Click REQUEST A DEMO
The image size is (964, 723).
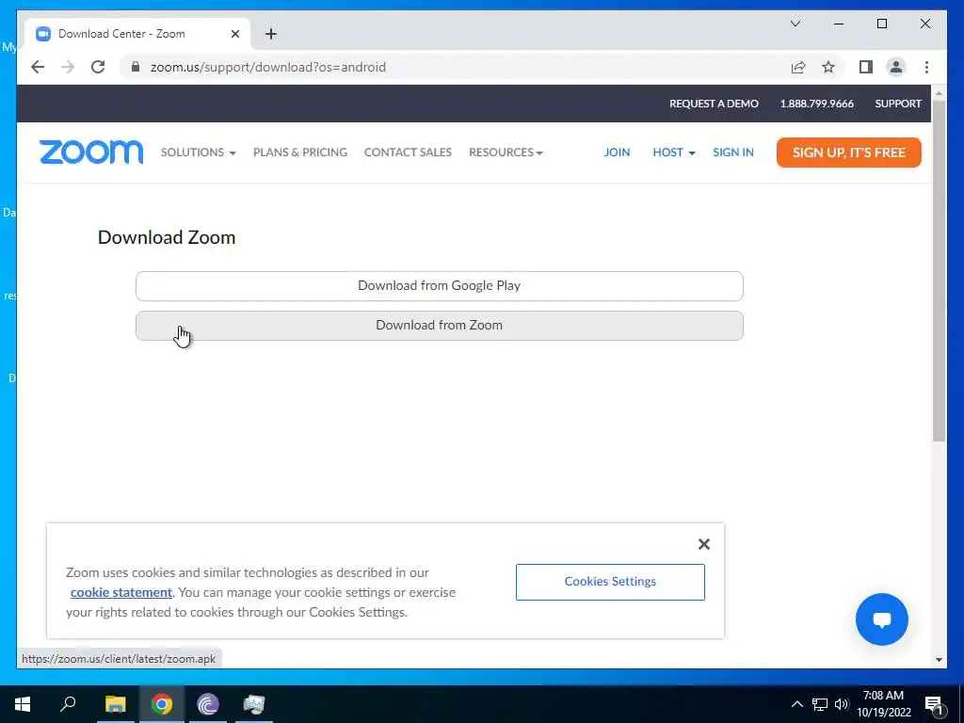click(x=714, y=104)
